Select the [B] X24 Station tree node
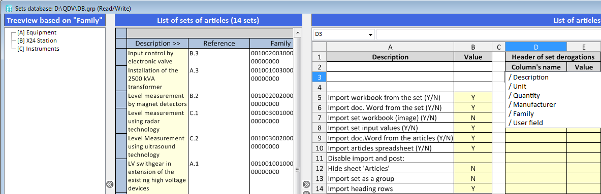The image size is (601, 194). pyautogui.click(x=37, y=41)
